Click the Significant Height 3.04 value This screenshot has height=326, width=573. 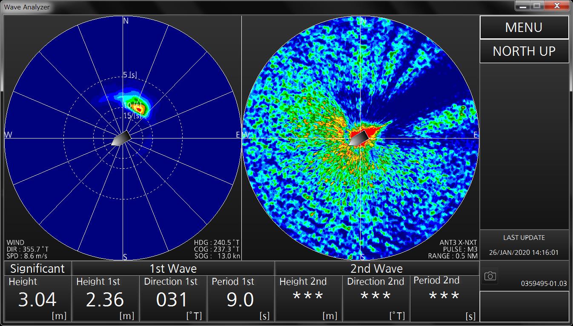pyautogui.click(x=37, y=299)
